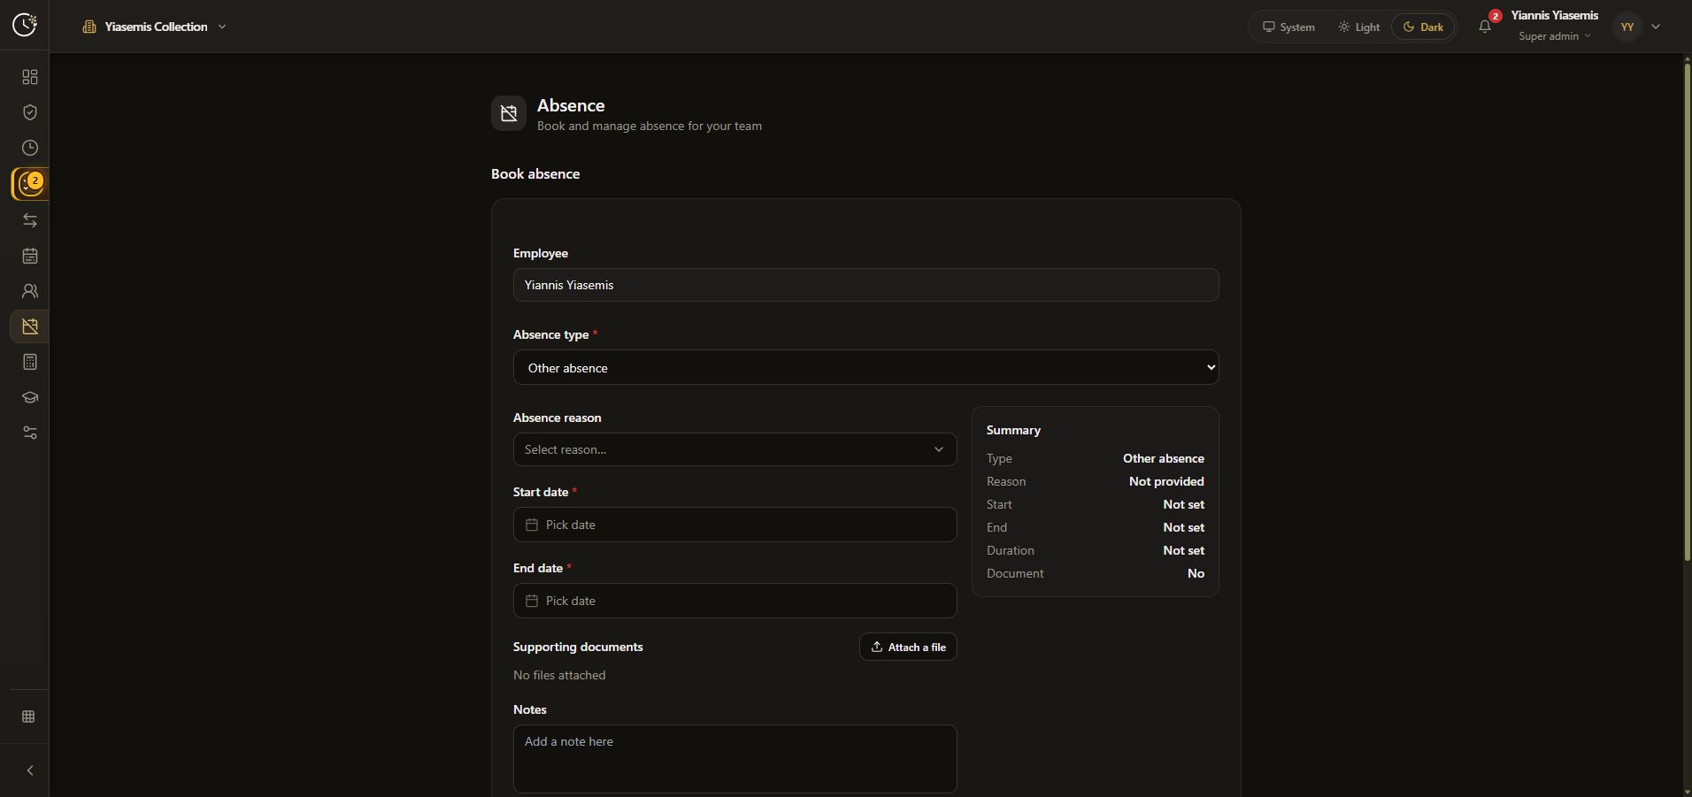Viewport: 1692px width, 797px height.
Task: Open the sliders settings sidebar icon
Action: pos(29,433)
